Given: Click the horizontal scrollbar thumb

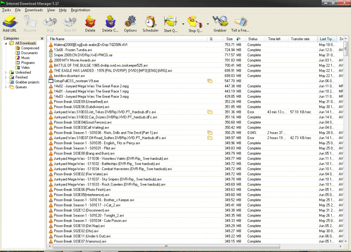Looking at the screenshot, I should 166,247.
